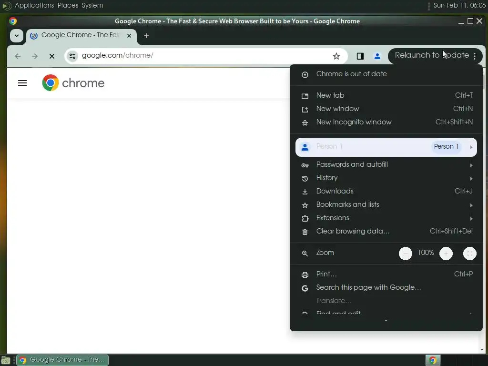Open a new tab with plus button
This screenshot has width=488, height=366.
click(x=146, y=36)
